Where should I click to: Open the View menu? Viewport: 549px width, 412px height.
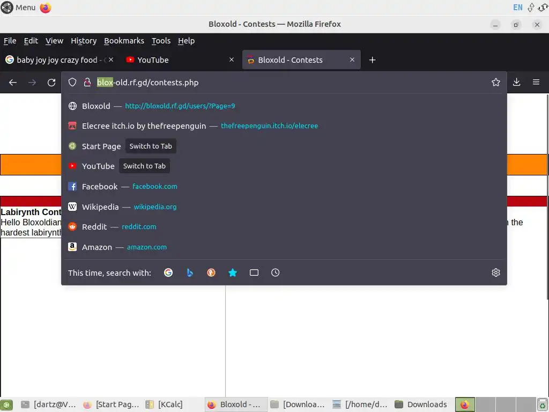(54, 41)
